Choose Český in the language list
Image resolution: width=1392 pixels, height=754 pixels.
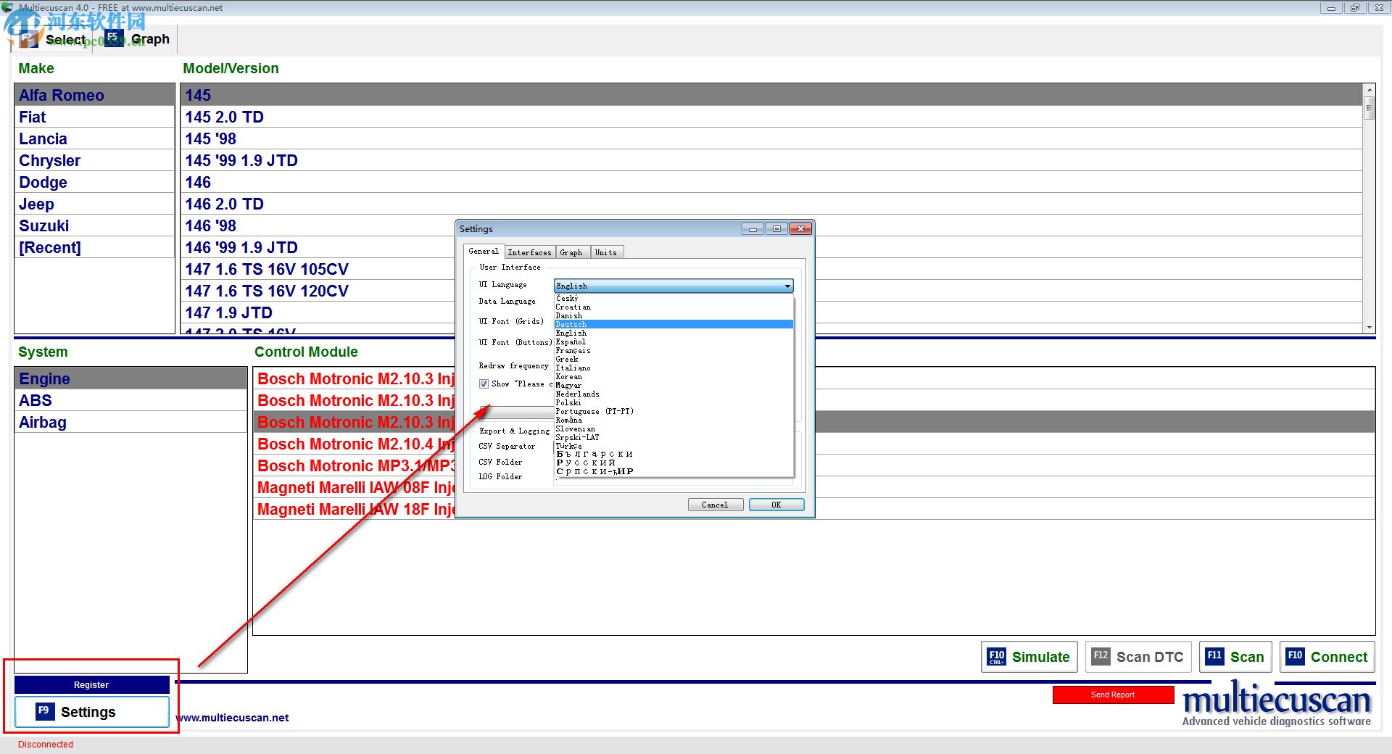tap(674, 298)
